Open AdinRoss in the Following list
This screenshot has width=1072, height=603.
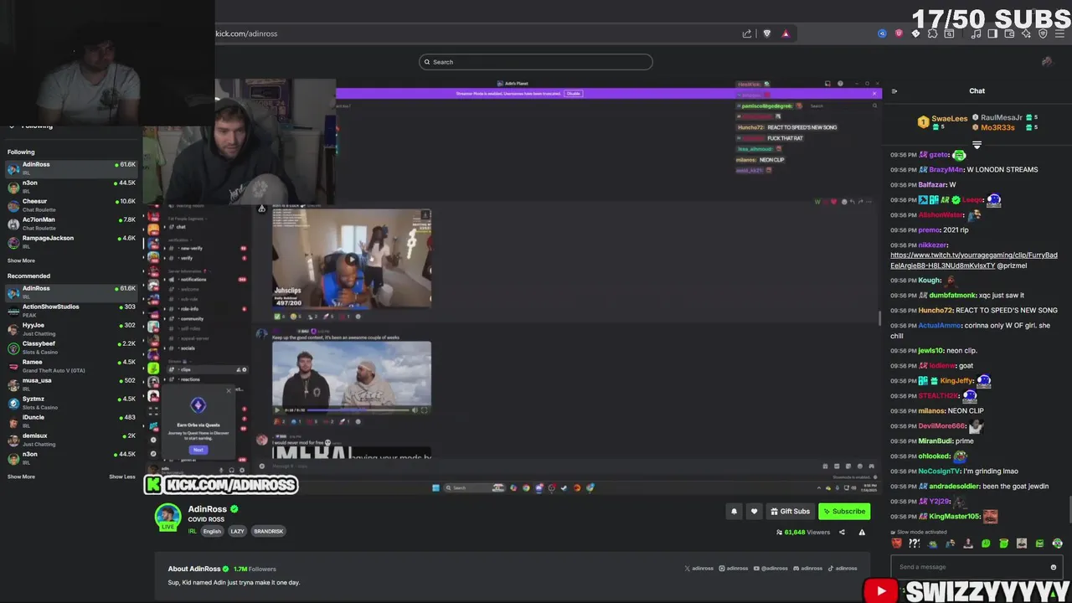pyautogui.click(x=70, y=167)
